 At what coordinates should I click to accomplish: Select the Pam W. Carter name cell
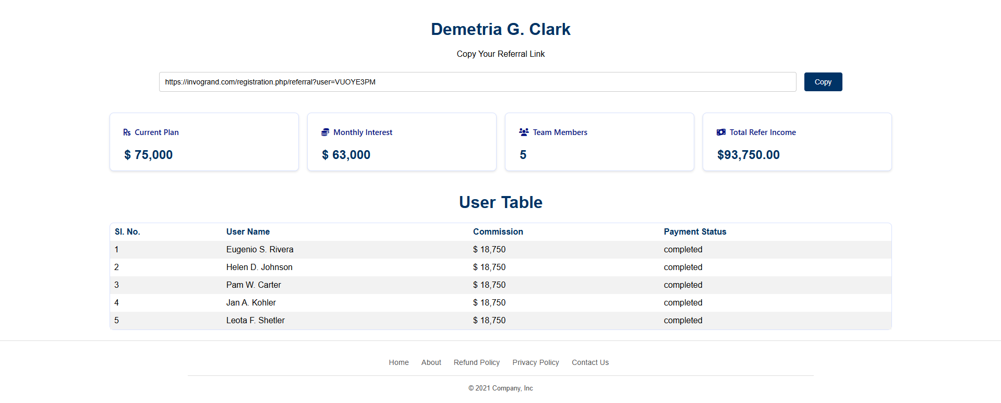click(x=254, y=285)
